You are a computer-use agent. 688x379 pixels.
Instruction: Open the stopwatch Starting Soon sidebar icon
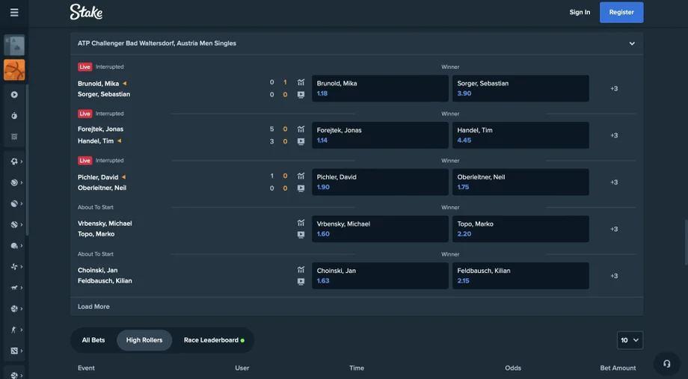14,116
